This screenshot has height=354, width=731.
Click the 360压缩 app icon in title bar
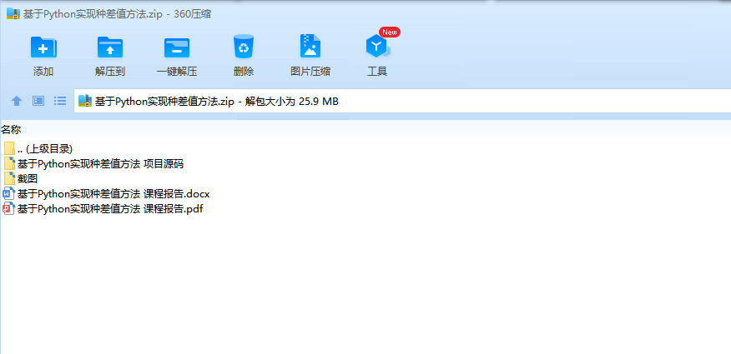[13, 13]
